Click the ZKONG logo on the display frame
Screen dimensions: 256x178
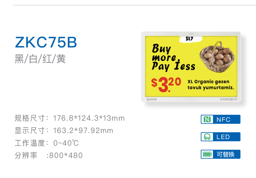152,99
